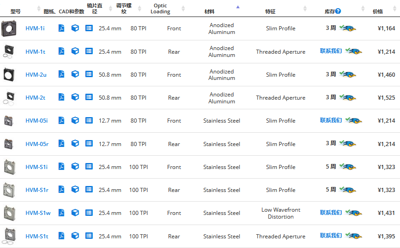Open PDF drawing for HVM-S1i
The image size is (400, 248).
pos(61,166)
